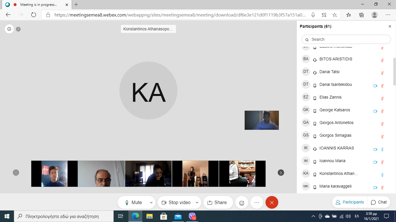Stop video camera
The width and height of the screenshot is (396, 222).
tap(176, 203)
